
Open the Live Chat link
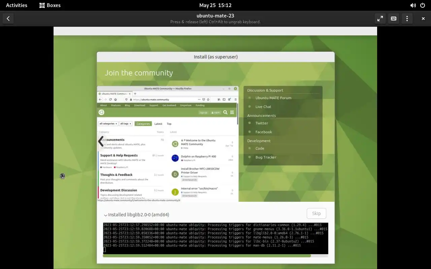[x=263, y=107]
